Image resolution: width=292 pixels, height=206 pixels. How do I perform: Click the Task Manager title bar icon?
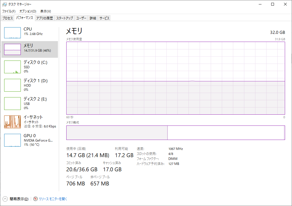tap(4, 4)
